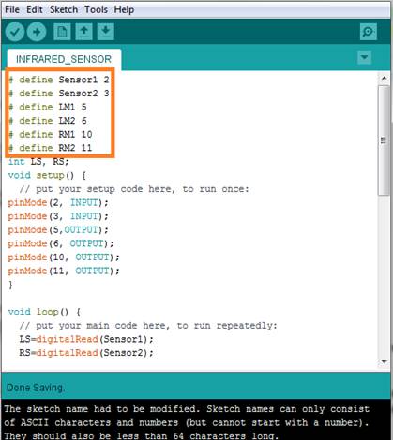Click the line 'define RM1 10'
Viewport: 393px width, 440px height.
point(51,135)
